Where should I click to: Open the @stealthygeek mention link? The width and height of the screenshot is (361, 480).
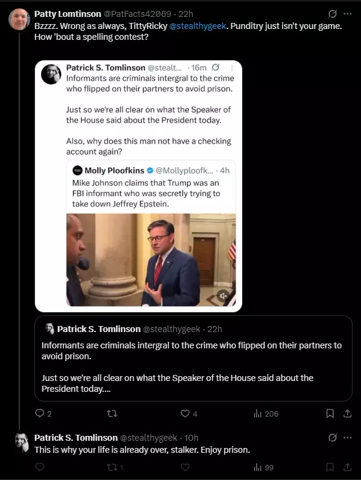197,26
